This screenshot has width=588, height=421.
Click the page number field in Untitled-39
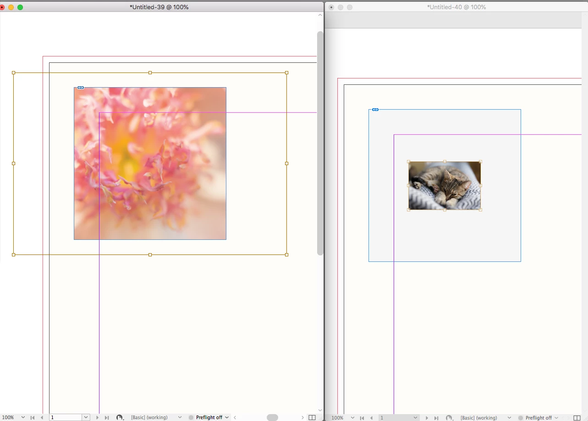pos(66,417)
